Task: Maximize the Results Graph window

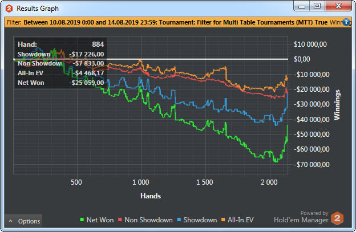Action: (x=317, y=6)
